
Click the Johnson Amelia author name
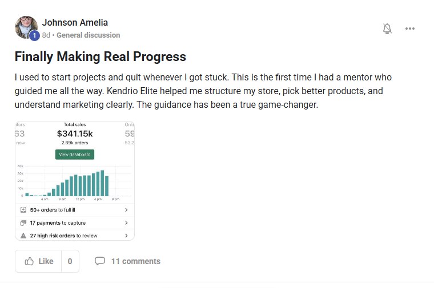[x=75, y=23]
